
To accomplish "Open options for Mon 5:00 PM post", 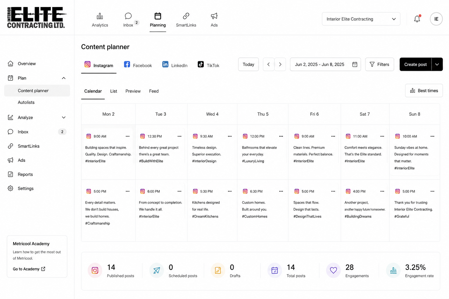I will pyautogui.click(x=127, y=191).
